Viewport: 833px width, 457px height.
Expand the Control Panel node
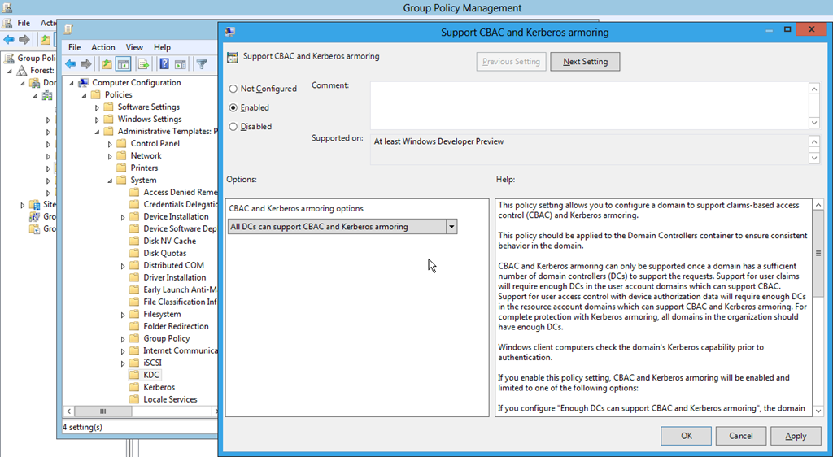(x=110, y=144)
